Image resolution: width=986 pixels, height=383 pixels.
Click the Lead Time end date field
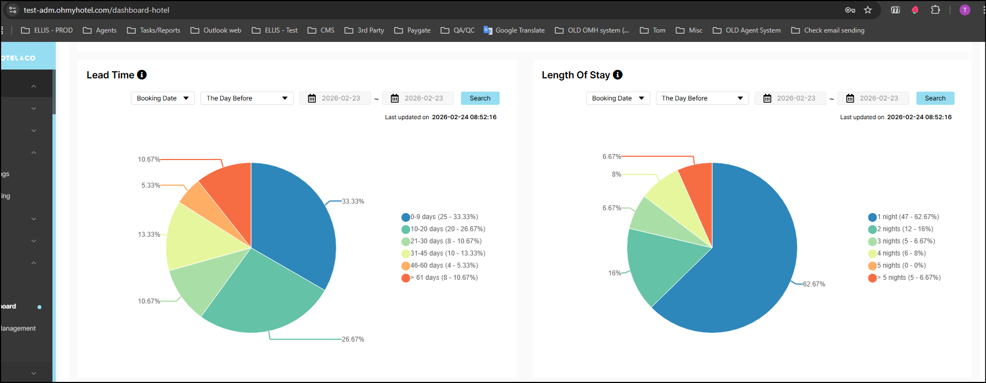point(418,98)
